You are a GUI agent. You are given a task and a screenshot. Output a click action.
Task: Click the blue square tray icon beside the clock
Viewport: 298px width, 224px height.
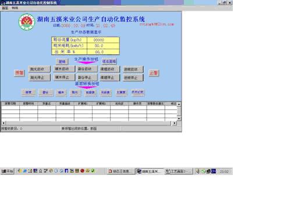pyautogui.click(x=214, y=171)
